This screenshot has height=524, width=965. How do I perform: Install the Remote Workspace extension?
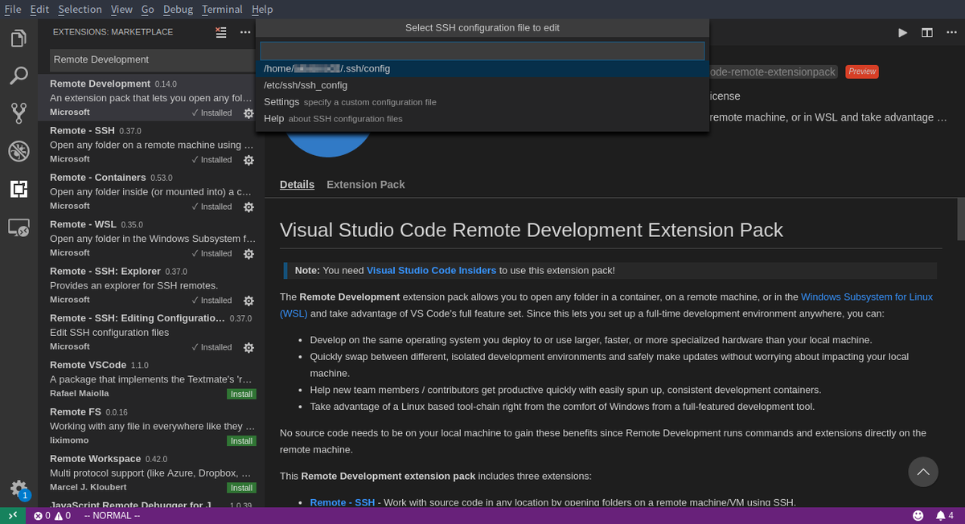(241, 488)
